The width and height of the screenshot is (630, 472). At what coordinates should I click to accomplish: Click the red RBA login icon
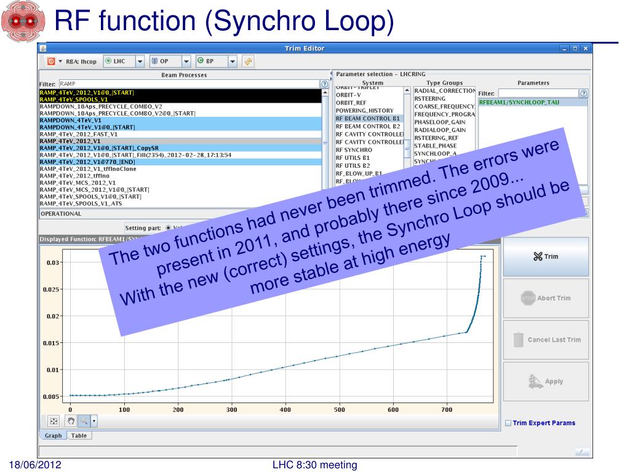coord(51,61)
